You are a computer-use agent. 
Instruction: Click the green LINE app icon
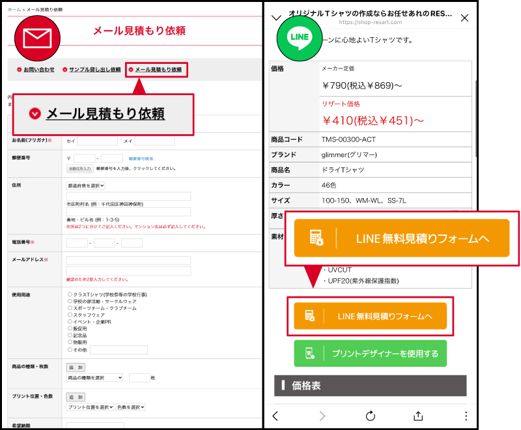[300, 38]
